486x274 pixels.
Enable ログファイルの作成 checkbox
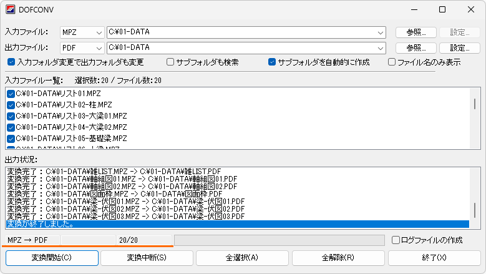396,240
